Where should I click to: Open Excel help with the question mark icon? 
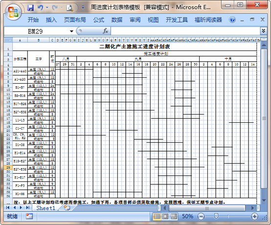click(x=232, y=20)
